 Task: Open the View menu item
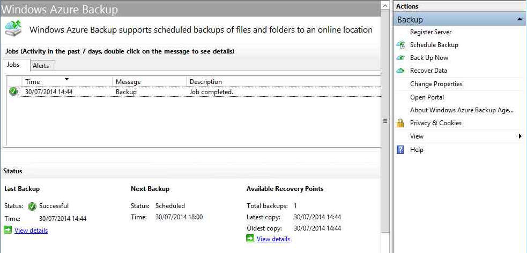[417, 136]
